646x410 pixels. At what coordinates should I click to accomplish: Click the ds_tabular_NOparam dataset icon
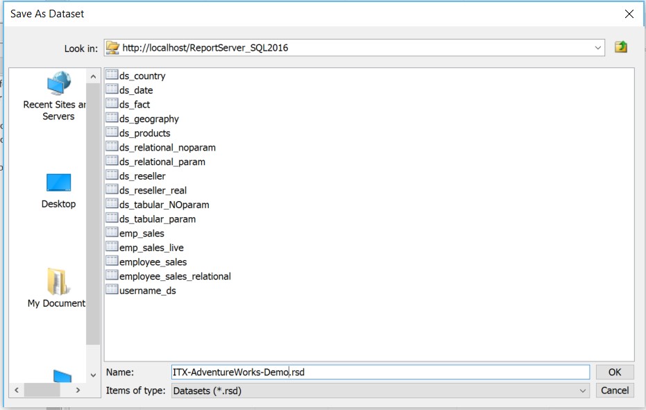coord(112,203)
